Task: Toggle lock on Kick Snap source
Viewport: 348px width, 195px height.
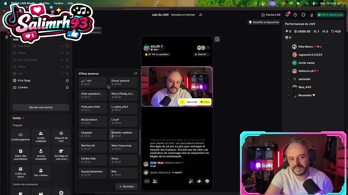Action: click(x=67, y=80)
